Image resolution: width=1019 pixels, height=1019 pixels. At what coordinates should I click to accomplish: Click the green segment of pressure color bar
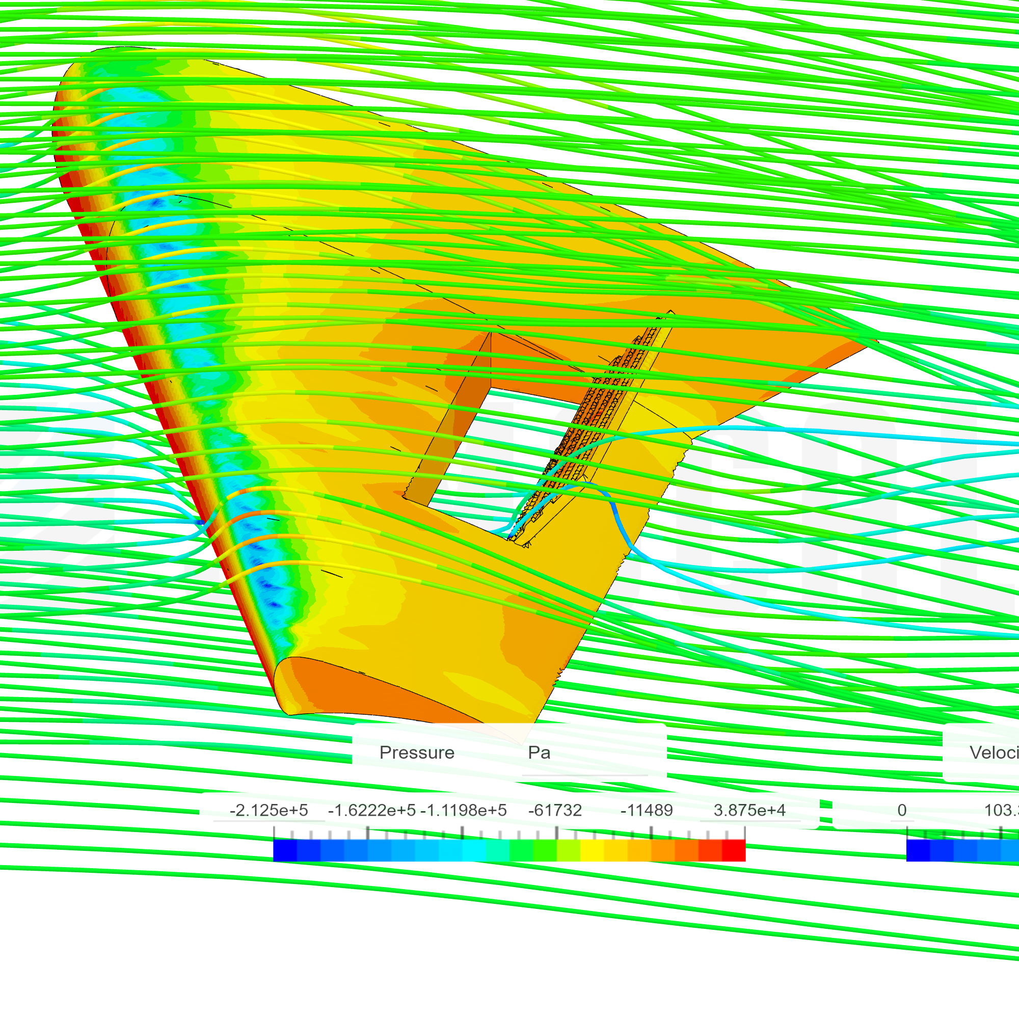521,850
